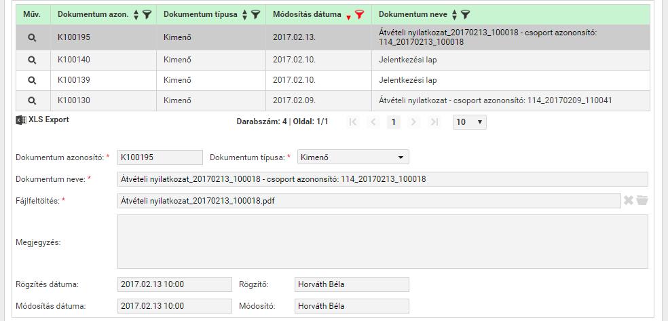
Task: Click Átvételi nyilatkozat name in K100130 row
Action: (x=496, y=100)
